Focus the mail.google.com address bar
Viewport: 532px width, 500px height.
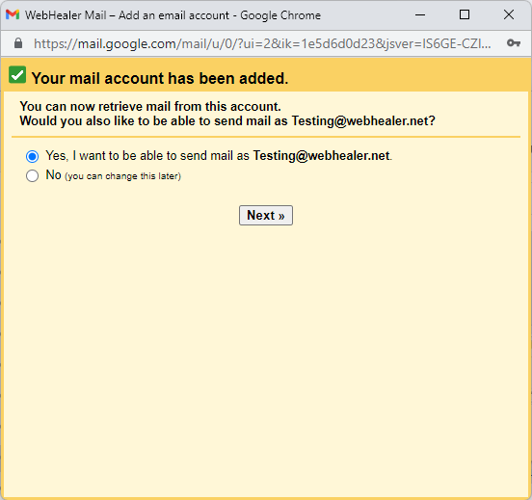pos(262,43)
